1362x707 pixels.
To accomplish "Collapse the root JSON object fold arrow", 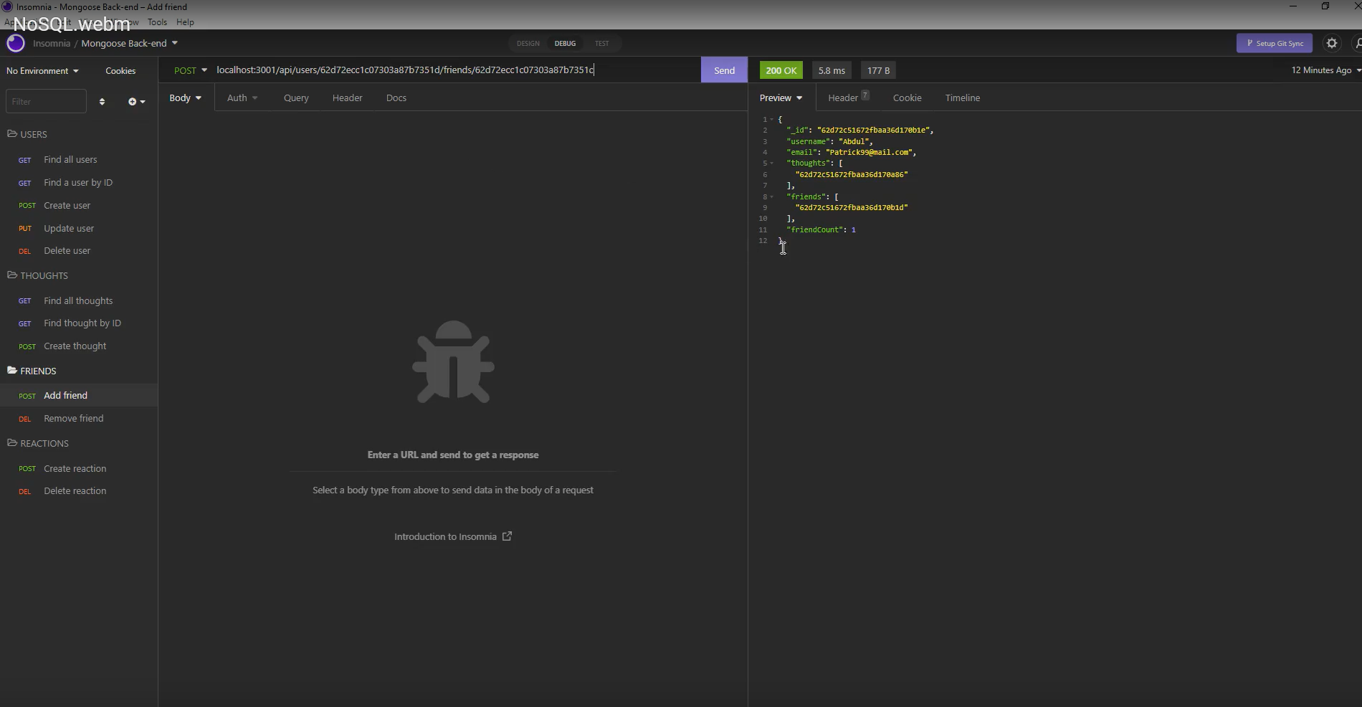I will pos(772,120).
